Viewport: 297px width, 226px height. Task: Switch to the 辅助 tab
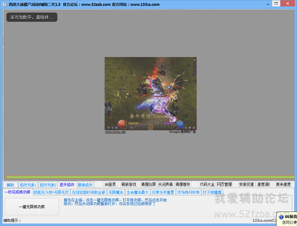coord(10,185)
